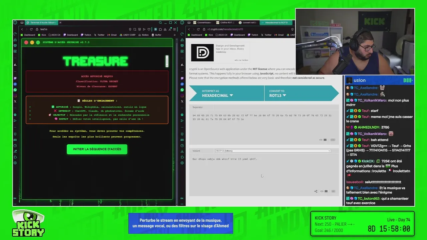
Task: Go back in the teuf.io browser window
Action: (22, 29)
